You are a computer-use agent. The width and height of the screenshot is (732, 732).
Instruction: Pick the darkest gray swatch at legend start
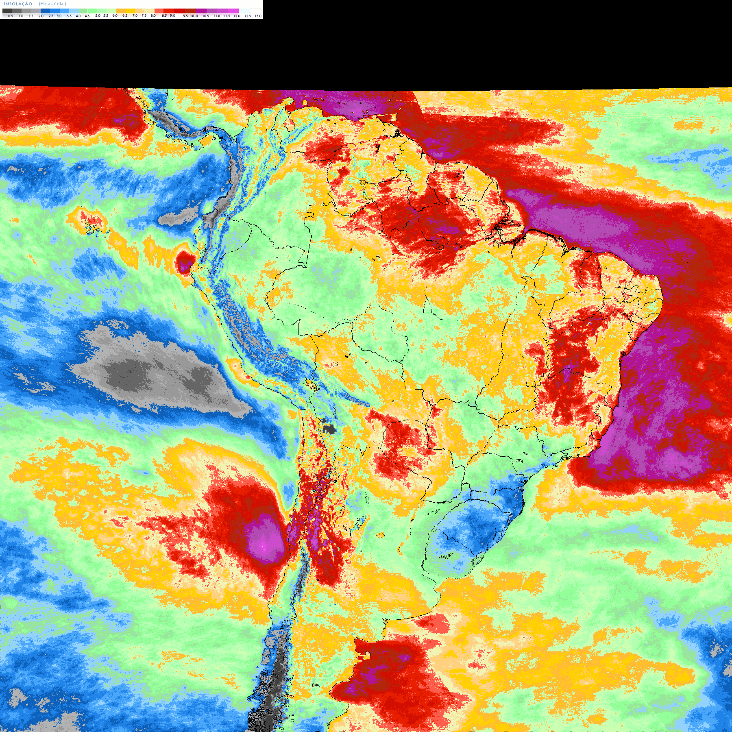click(7, 11)
